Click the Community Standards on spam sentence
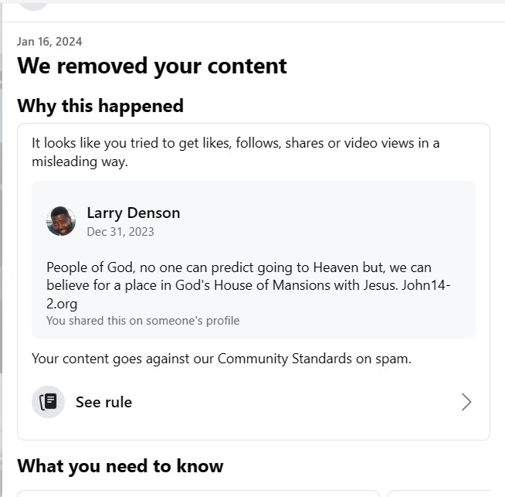Viewport: 505px width, 497px height. click(222, 359)
